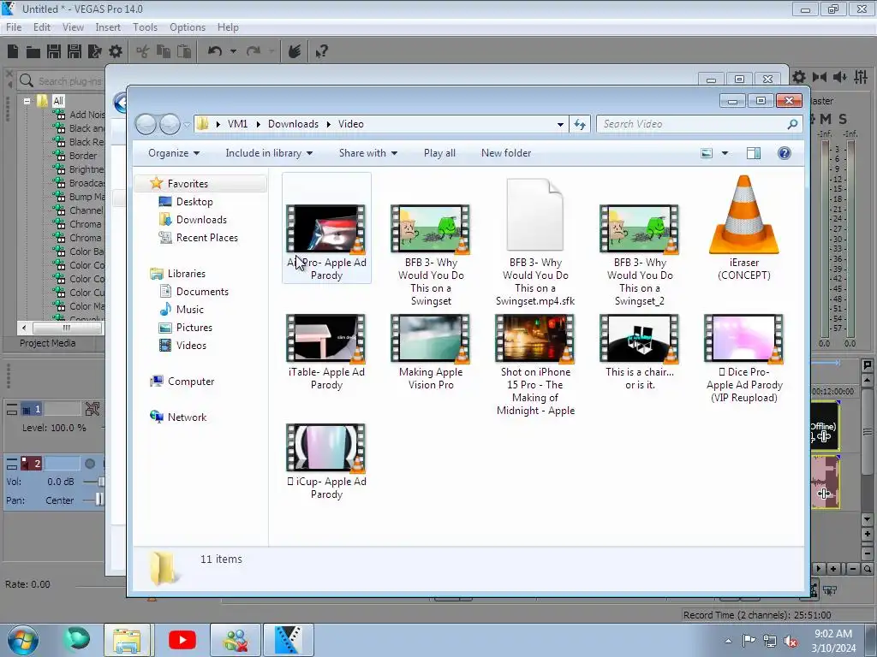Open the Organize dropdown
The height and width of the screenshot is (657, 877).
pyautogui.click(x=173, y=153)
